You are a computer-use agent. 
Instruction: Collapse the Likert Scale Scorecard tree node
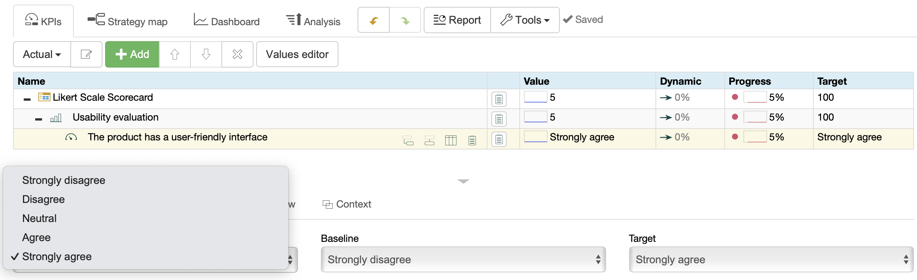[27, 99]
